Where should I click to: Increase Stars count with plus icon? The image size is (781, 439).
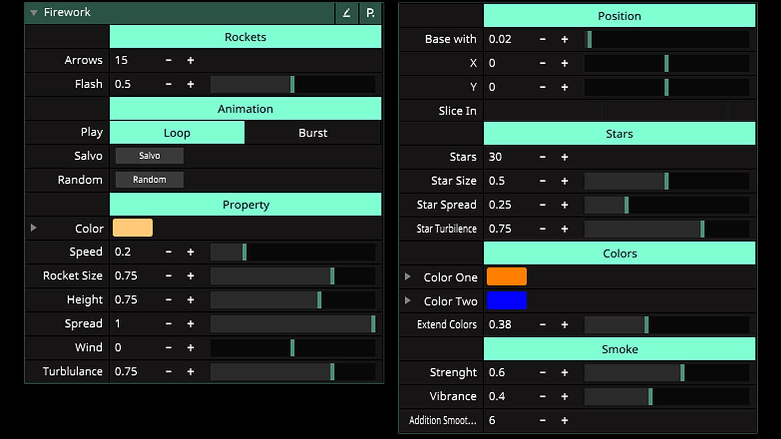point(564,157)
